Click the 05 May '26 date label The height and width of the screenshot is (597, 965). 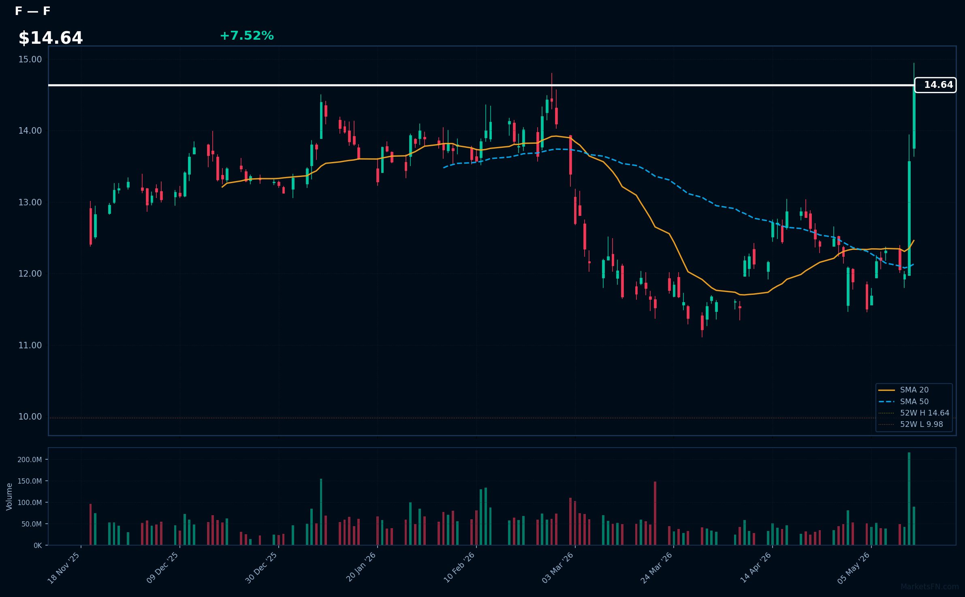(x=854, y=568)
